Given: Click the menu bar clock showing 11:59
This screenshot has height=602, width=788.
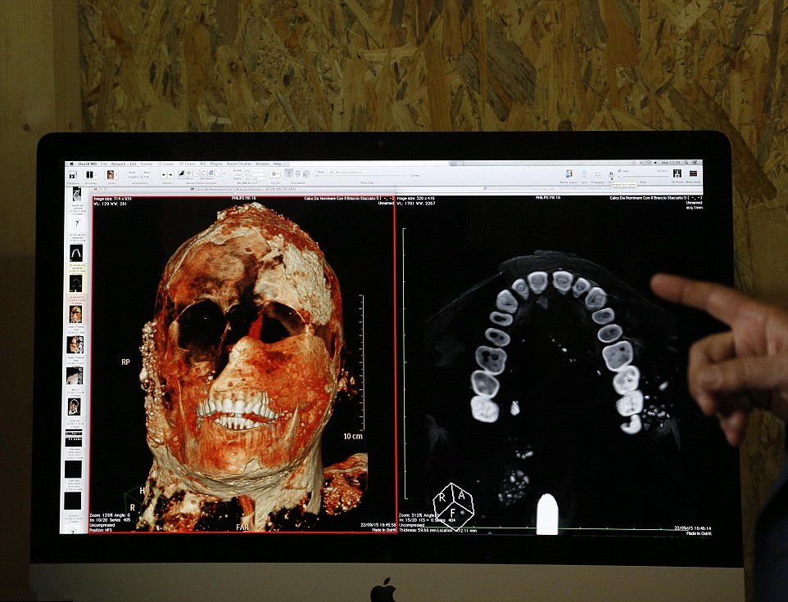Looking at the screenshot, I should [x=670, y=163].
